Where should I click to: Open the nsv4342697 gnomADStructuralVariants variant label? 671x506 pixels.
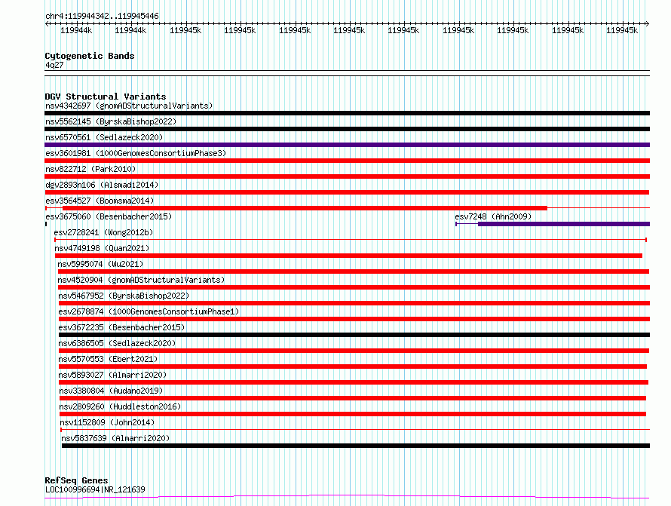pyautogui.click(x=129, y=106)
